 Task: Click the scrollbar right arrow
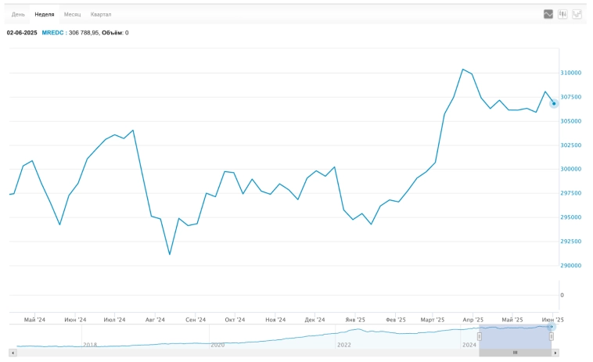[x=555, y=353]
